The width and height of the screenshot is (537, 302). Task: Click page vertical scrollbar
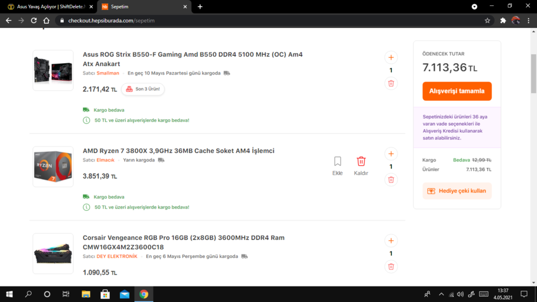(x=533, y=73)
